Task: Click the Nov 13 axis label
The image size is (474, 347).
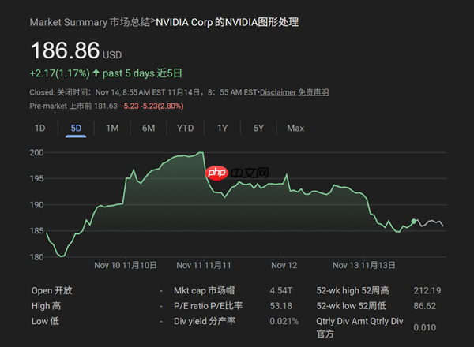Action: (x=364, y=265)
